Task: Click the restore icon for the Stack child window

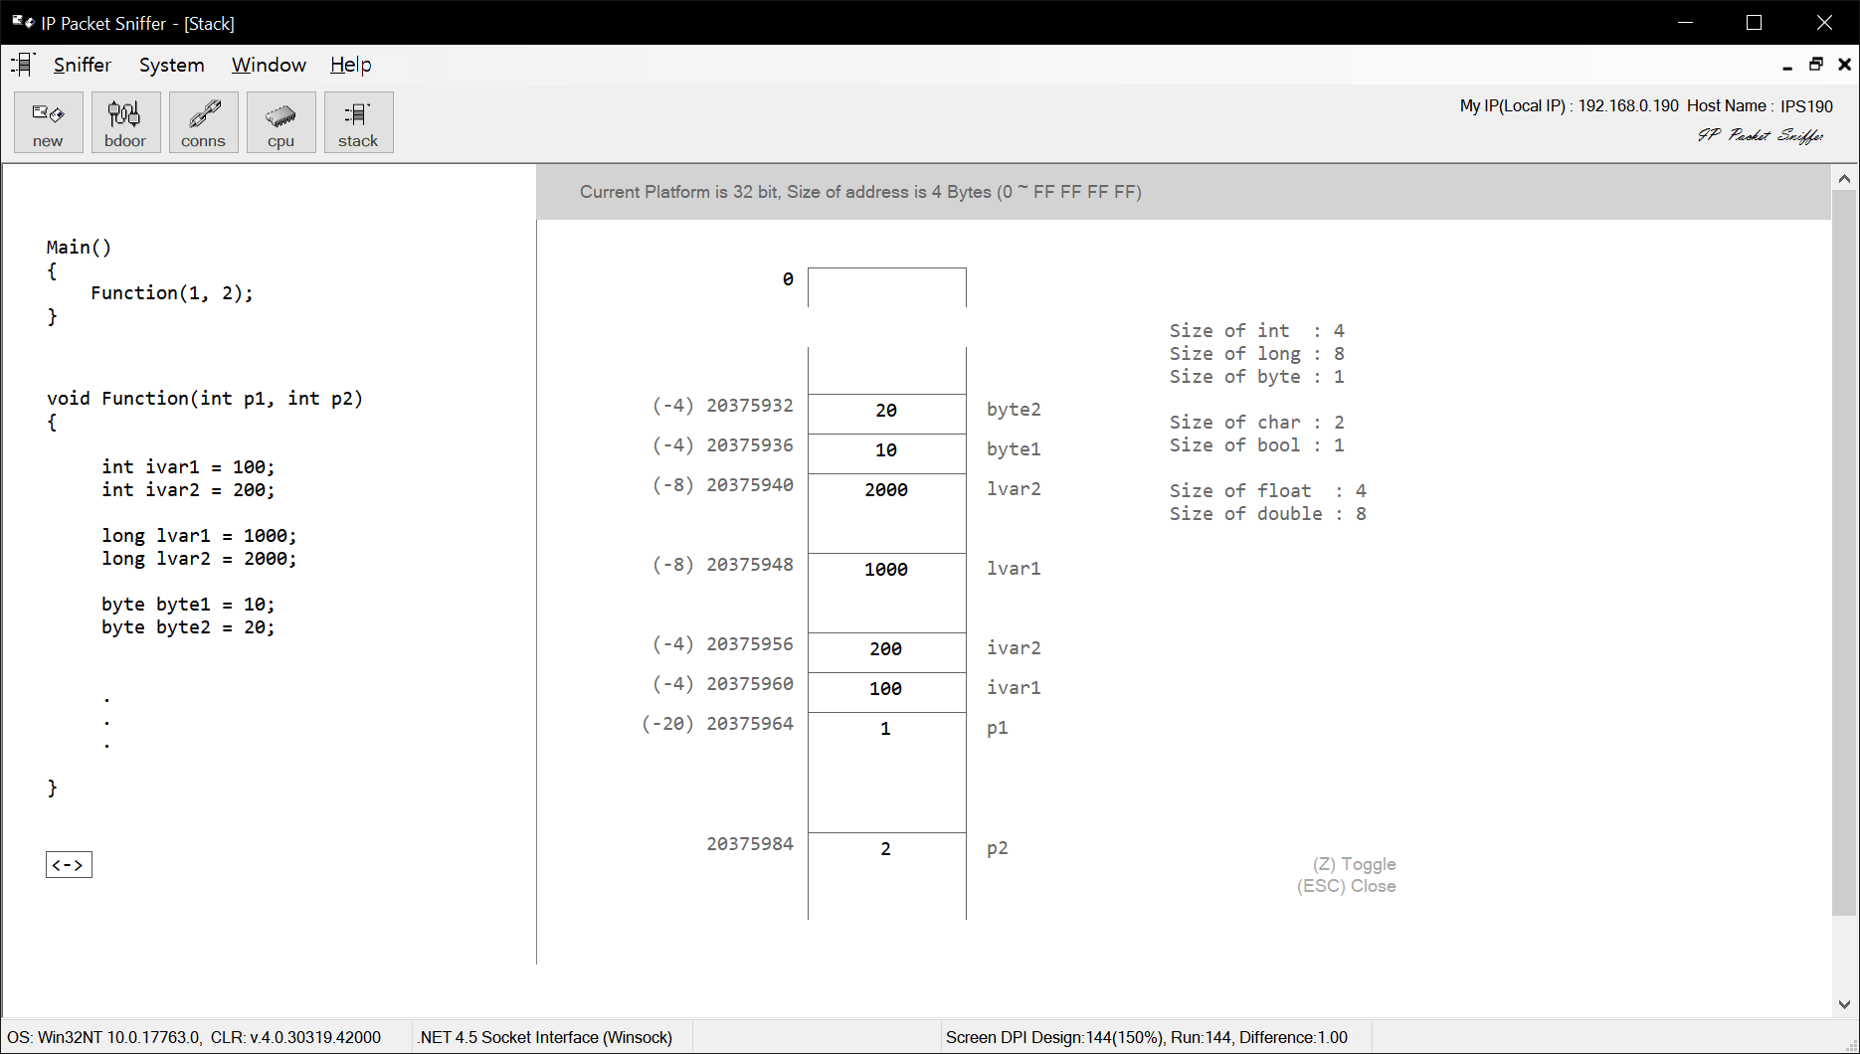Action: [x=1815, y=64]
